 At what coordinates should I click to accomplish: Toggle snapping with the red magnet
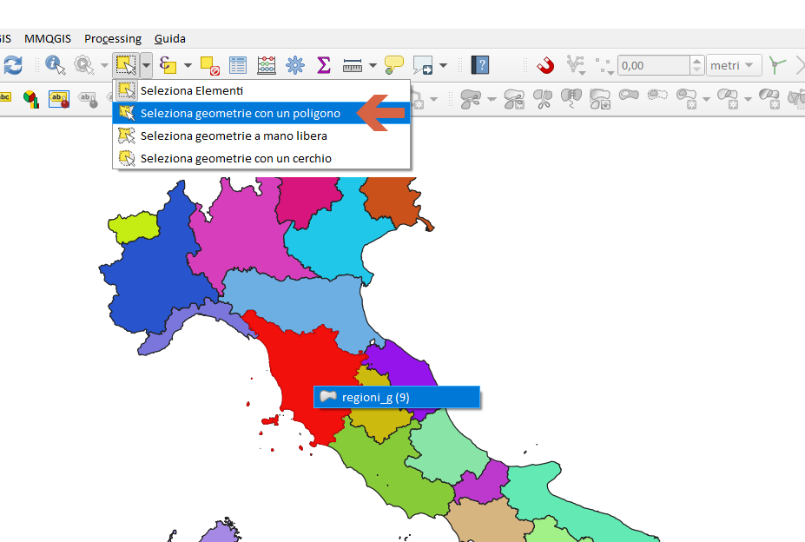(x=544, y=65)
